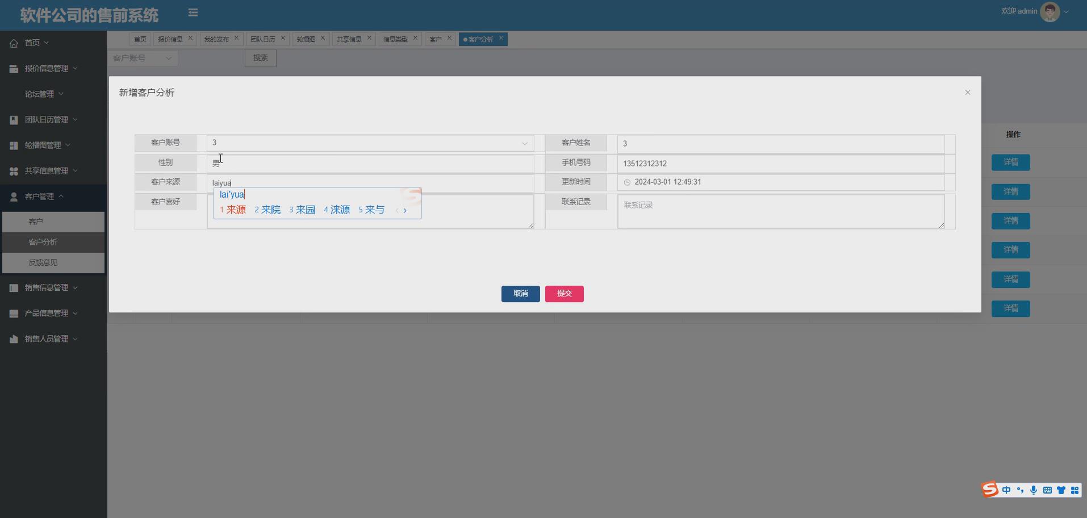Open the 客户账号 dropdown in the dialog
1087x518 pixels.
point(370,143)
